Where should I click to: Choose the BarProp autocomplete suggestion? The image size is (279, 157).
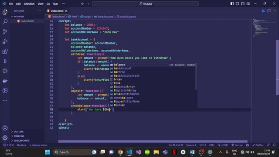pyautogui.click(x=153, y=72)
